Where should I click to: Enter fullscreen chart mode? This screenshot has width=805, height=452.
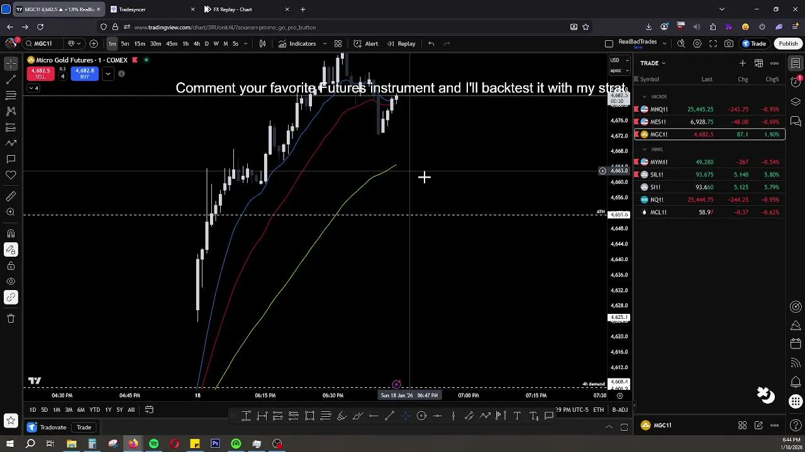[x=713, y=44]
